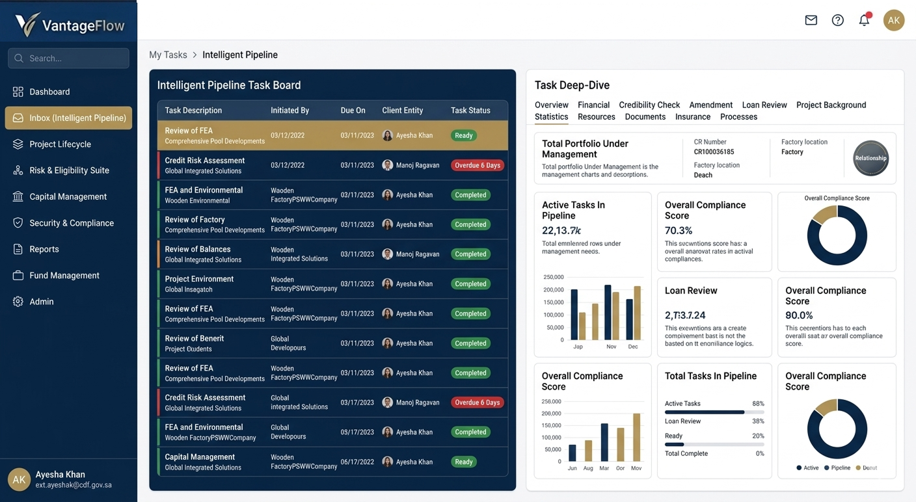Click the Dashboard grid icon in sidebar
Viewport: 916px width, 502px height.
click(x=18, y=92)
